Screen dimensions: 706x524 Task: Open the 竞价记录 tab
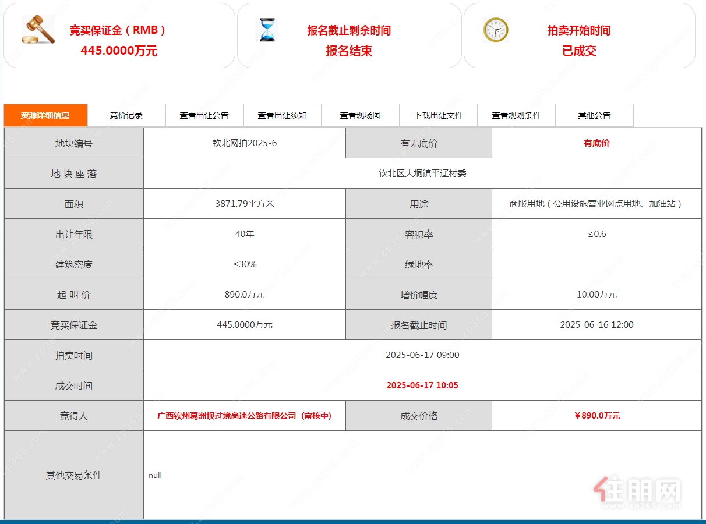(126, 115)
